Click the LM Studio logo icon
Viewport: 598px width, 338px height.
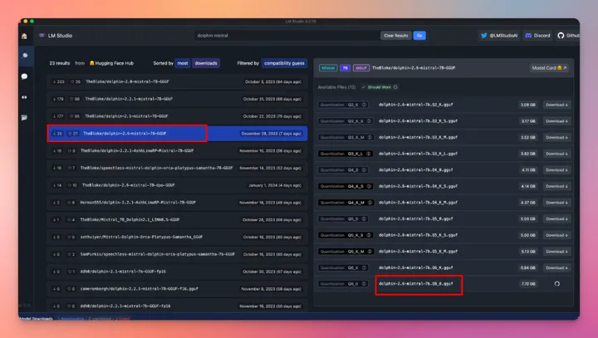pyautogui.click(x=42, y=36)
